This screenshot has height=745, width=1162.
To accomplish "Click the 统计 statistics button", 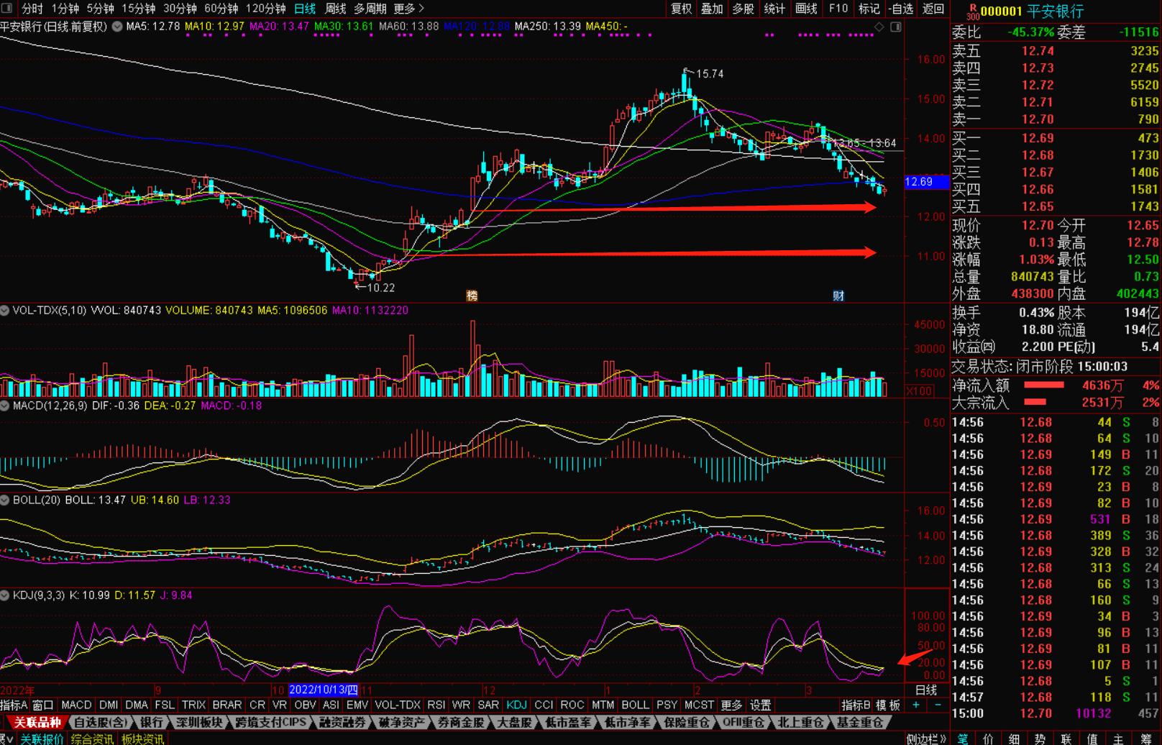I will click(774, 9).
